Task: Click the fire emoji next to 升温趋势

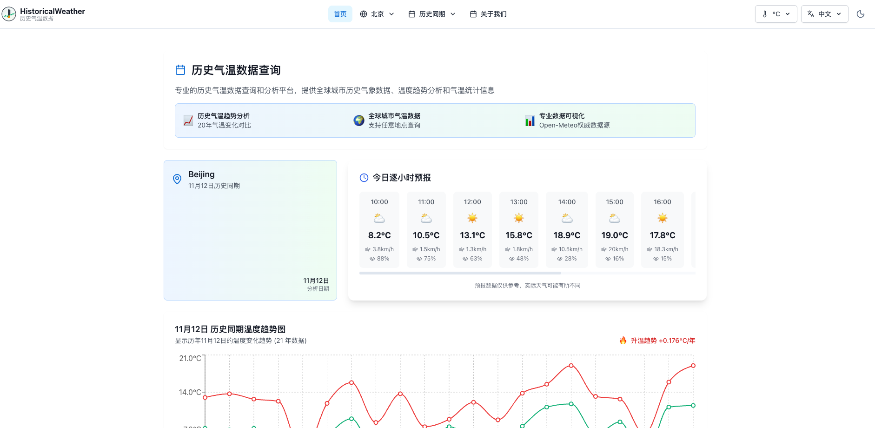Action: [623, 340]
